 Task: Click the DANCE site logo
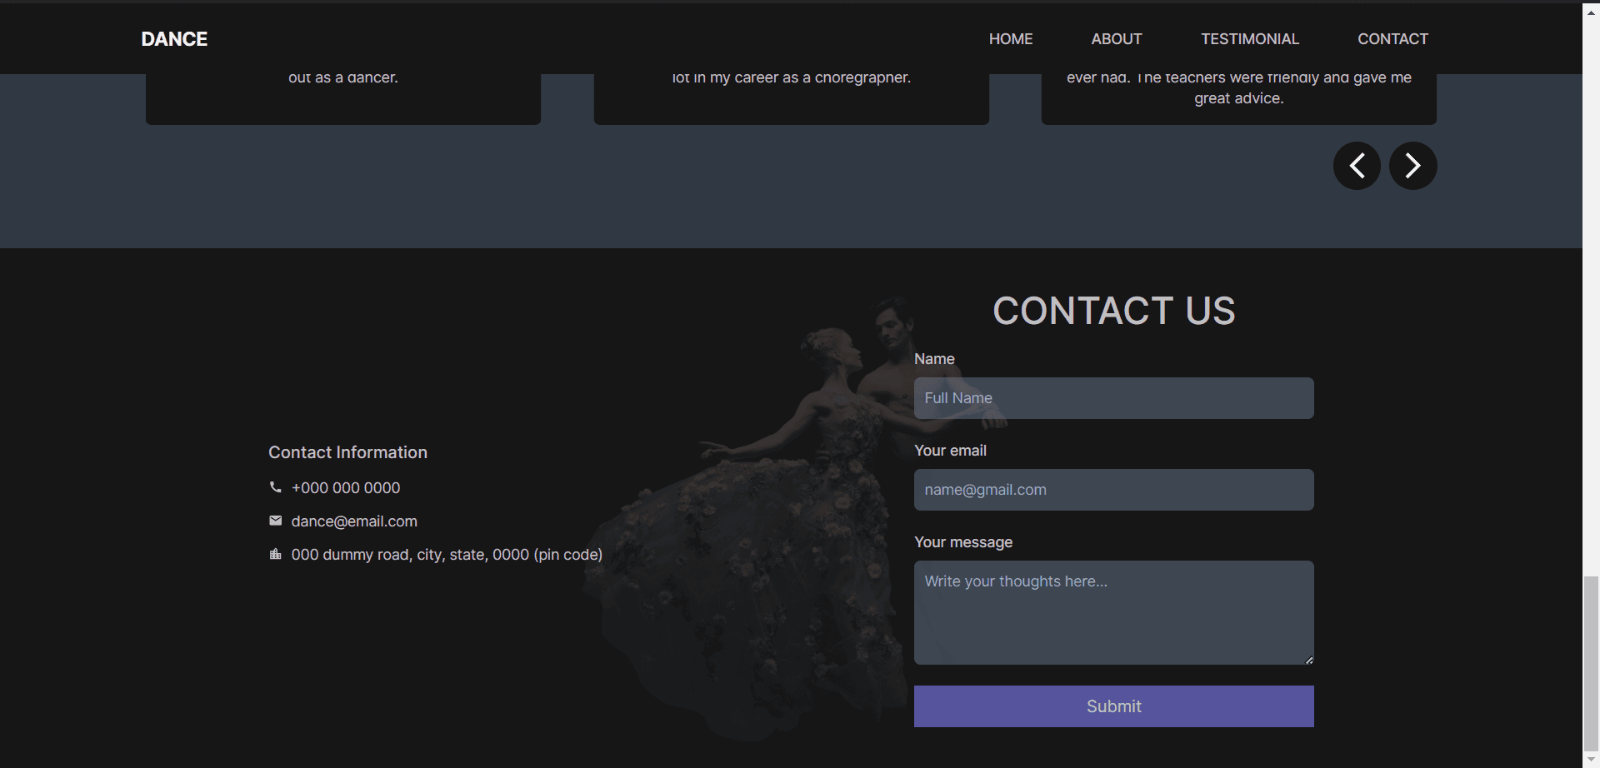click(x=174, y=39)
